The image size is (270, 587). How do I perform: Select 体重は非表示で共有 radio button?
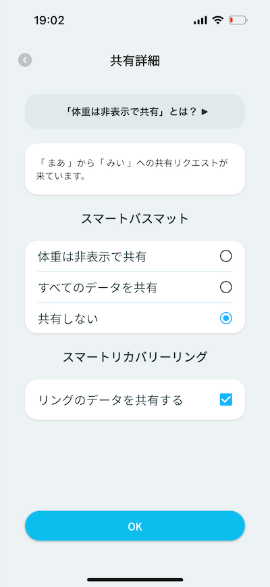pyautogui.click(x=226, y=257)
